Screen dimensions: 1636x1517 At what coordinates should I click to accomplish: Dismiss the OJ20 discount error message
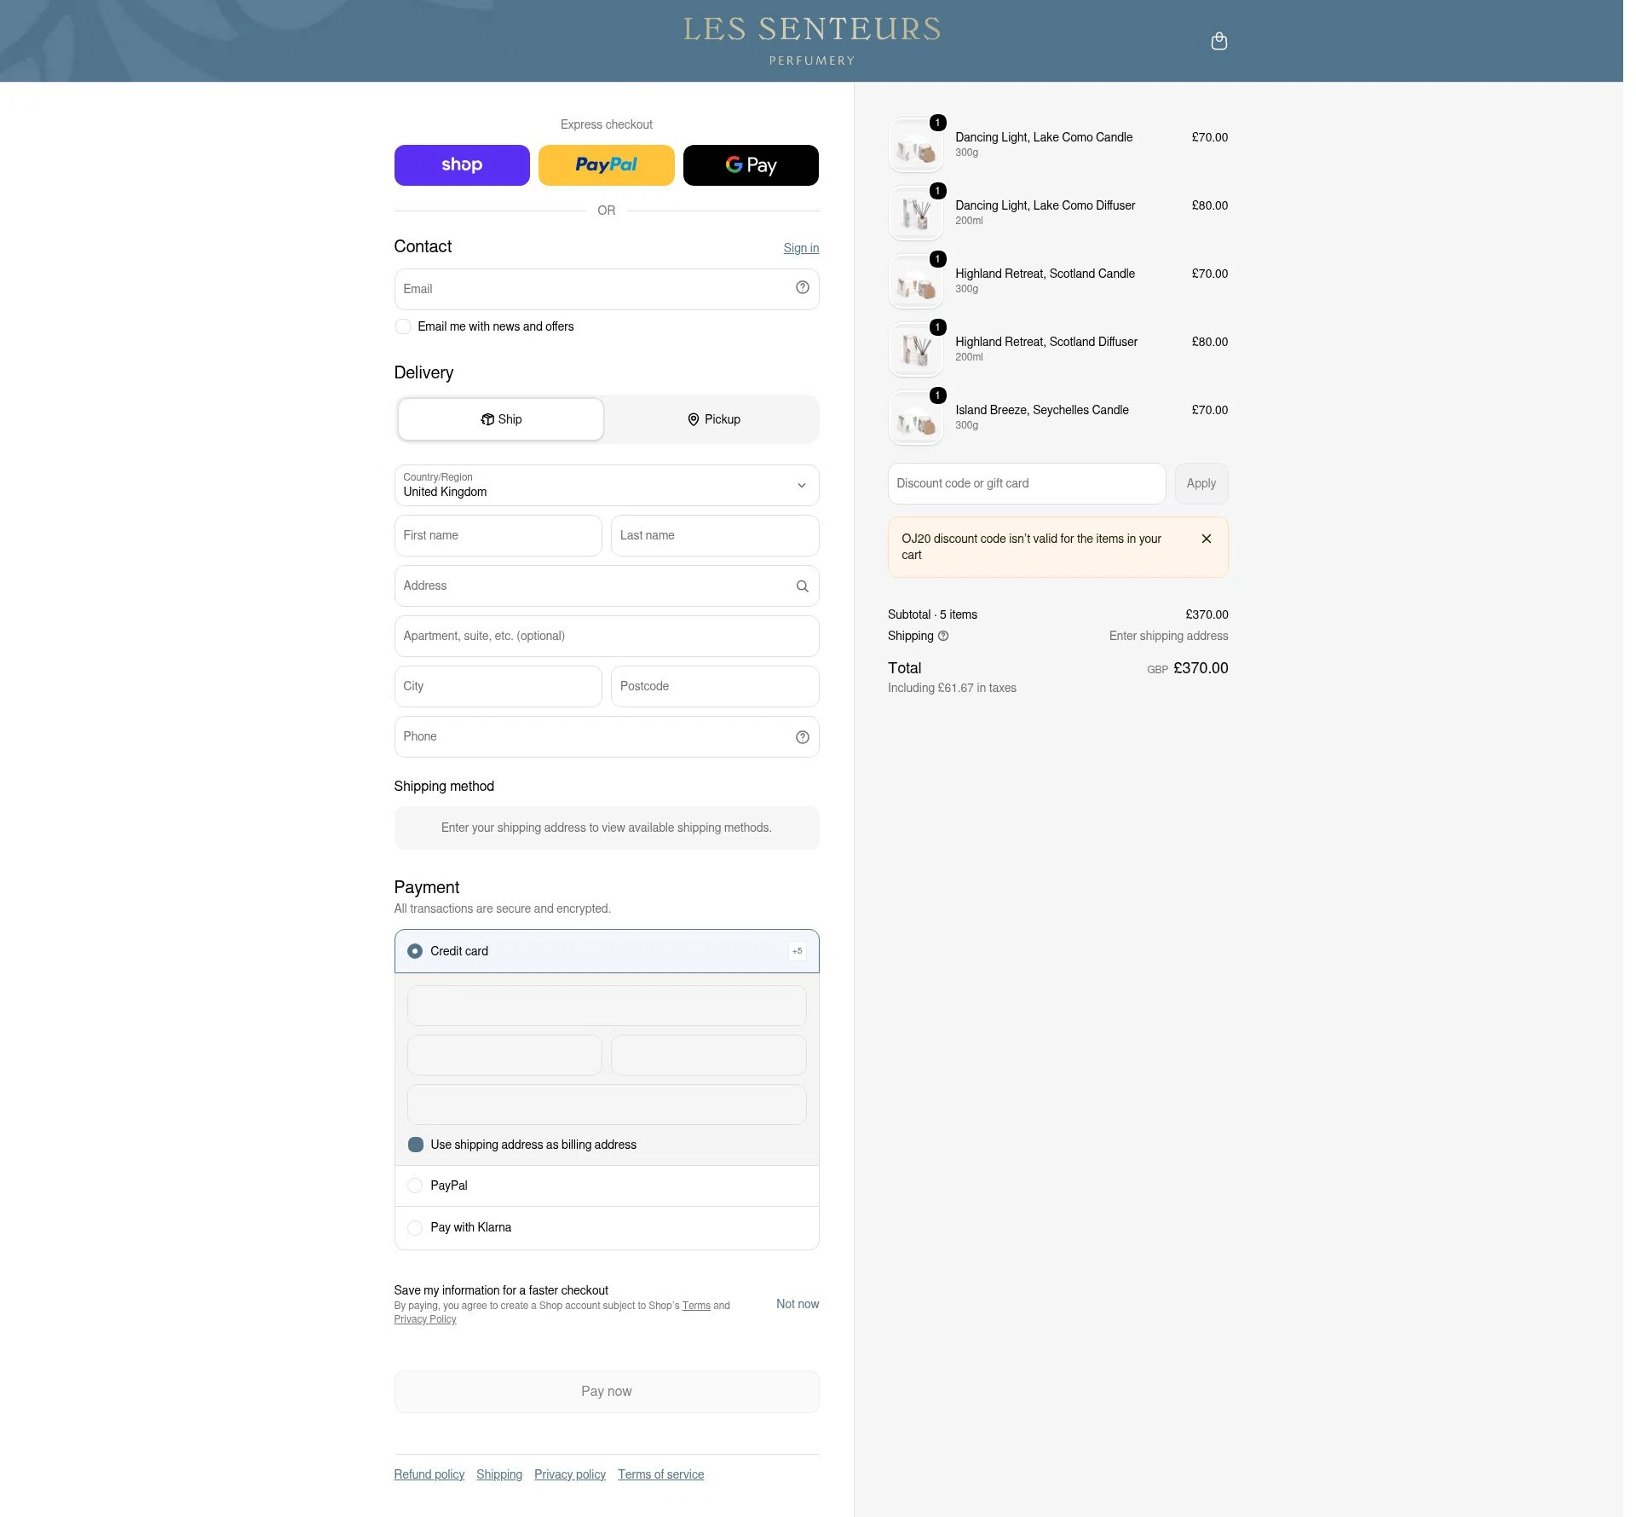tap(1207, 539)
